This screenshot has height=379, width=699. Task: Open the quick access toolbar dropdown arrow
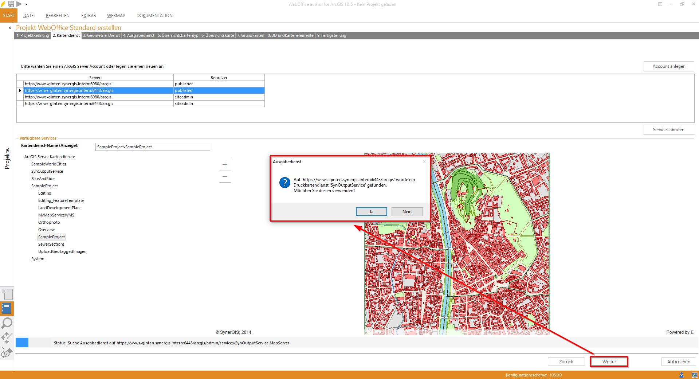26,4
